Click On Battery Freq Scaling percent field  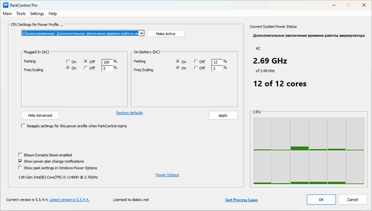coord(217,69)
